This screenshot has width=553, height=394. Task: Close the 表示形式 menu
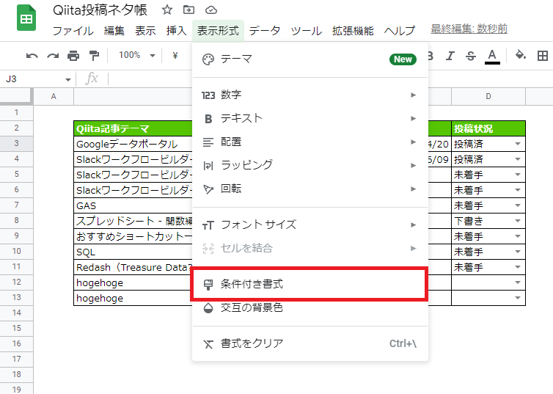pyautogui.click(x=218, y=31)
